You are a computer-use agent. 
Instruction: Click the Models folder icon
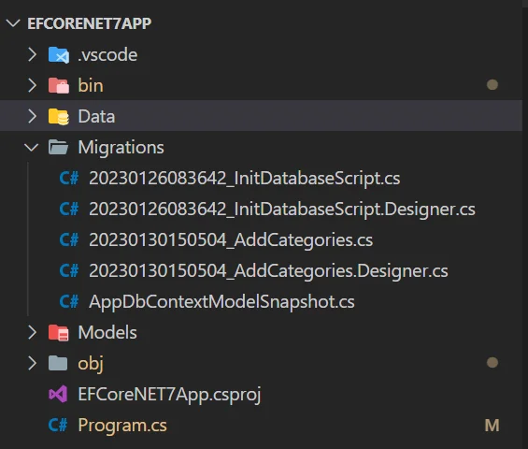point(59,333)
